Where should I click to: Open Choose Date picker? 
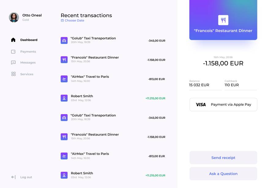[x=73, y=21]
